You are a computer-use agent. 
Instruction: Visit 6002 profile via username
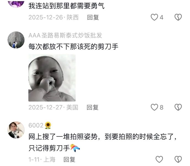[36, 125]
